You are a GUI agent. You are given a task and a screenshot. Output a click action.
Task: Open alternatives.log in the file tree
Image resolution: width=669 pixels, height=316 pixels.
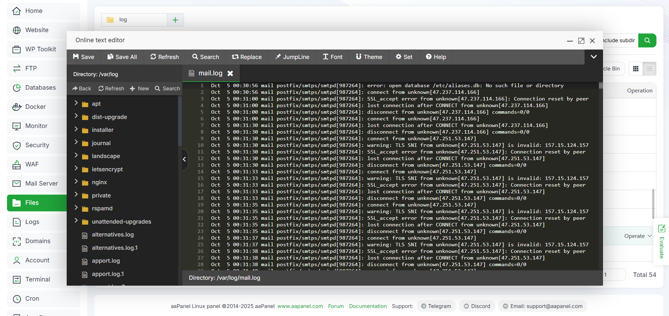click(113, 235)
